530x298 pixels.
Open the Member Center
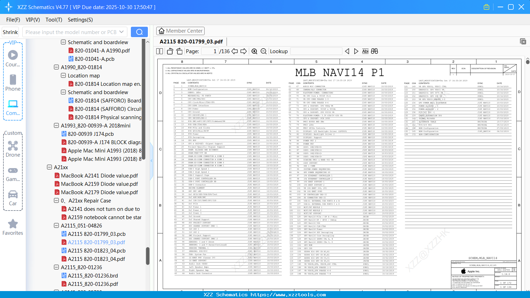(x=180, y=31)
